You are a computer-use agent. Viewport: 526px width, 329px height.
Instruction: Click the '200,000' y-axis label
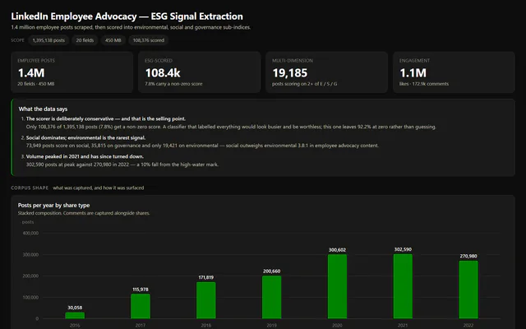pyautogui.click(x=30, y=276)
